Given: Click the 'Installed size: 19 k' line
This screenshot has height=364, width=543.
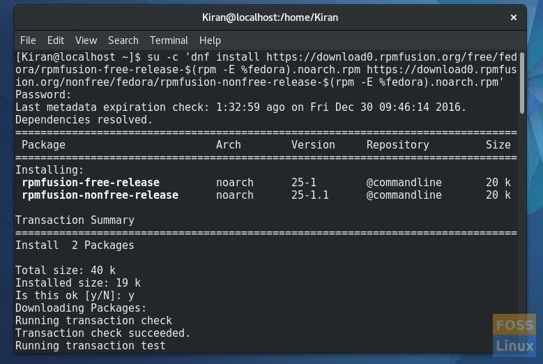Looking at the screenshot, I should (78, 283).
